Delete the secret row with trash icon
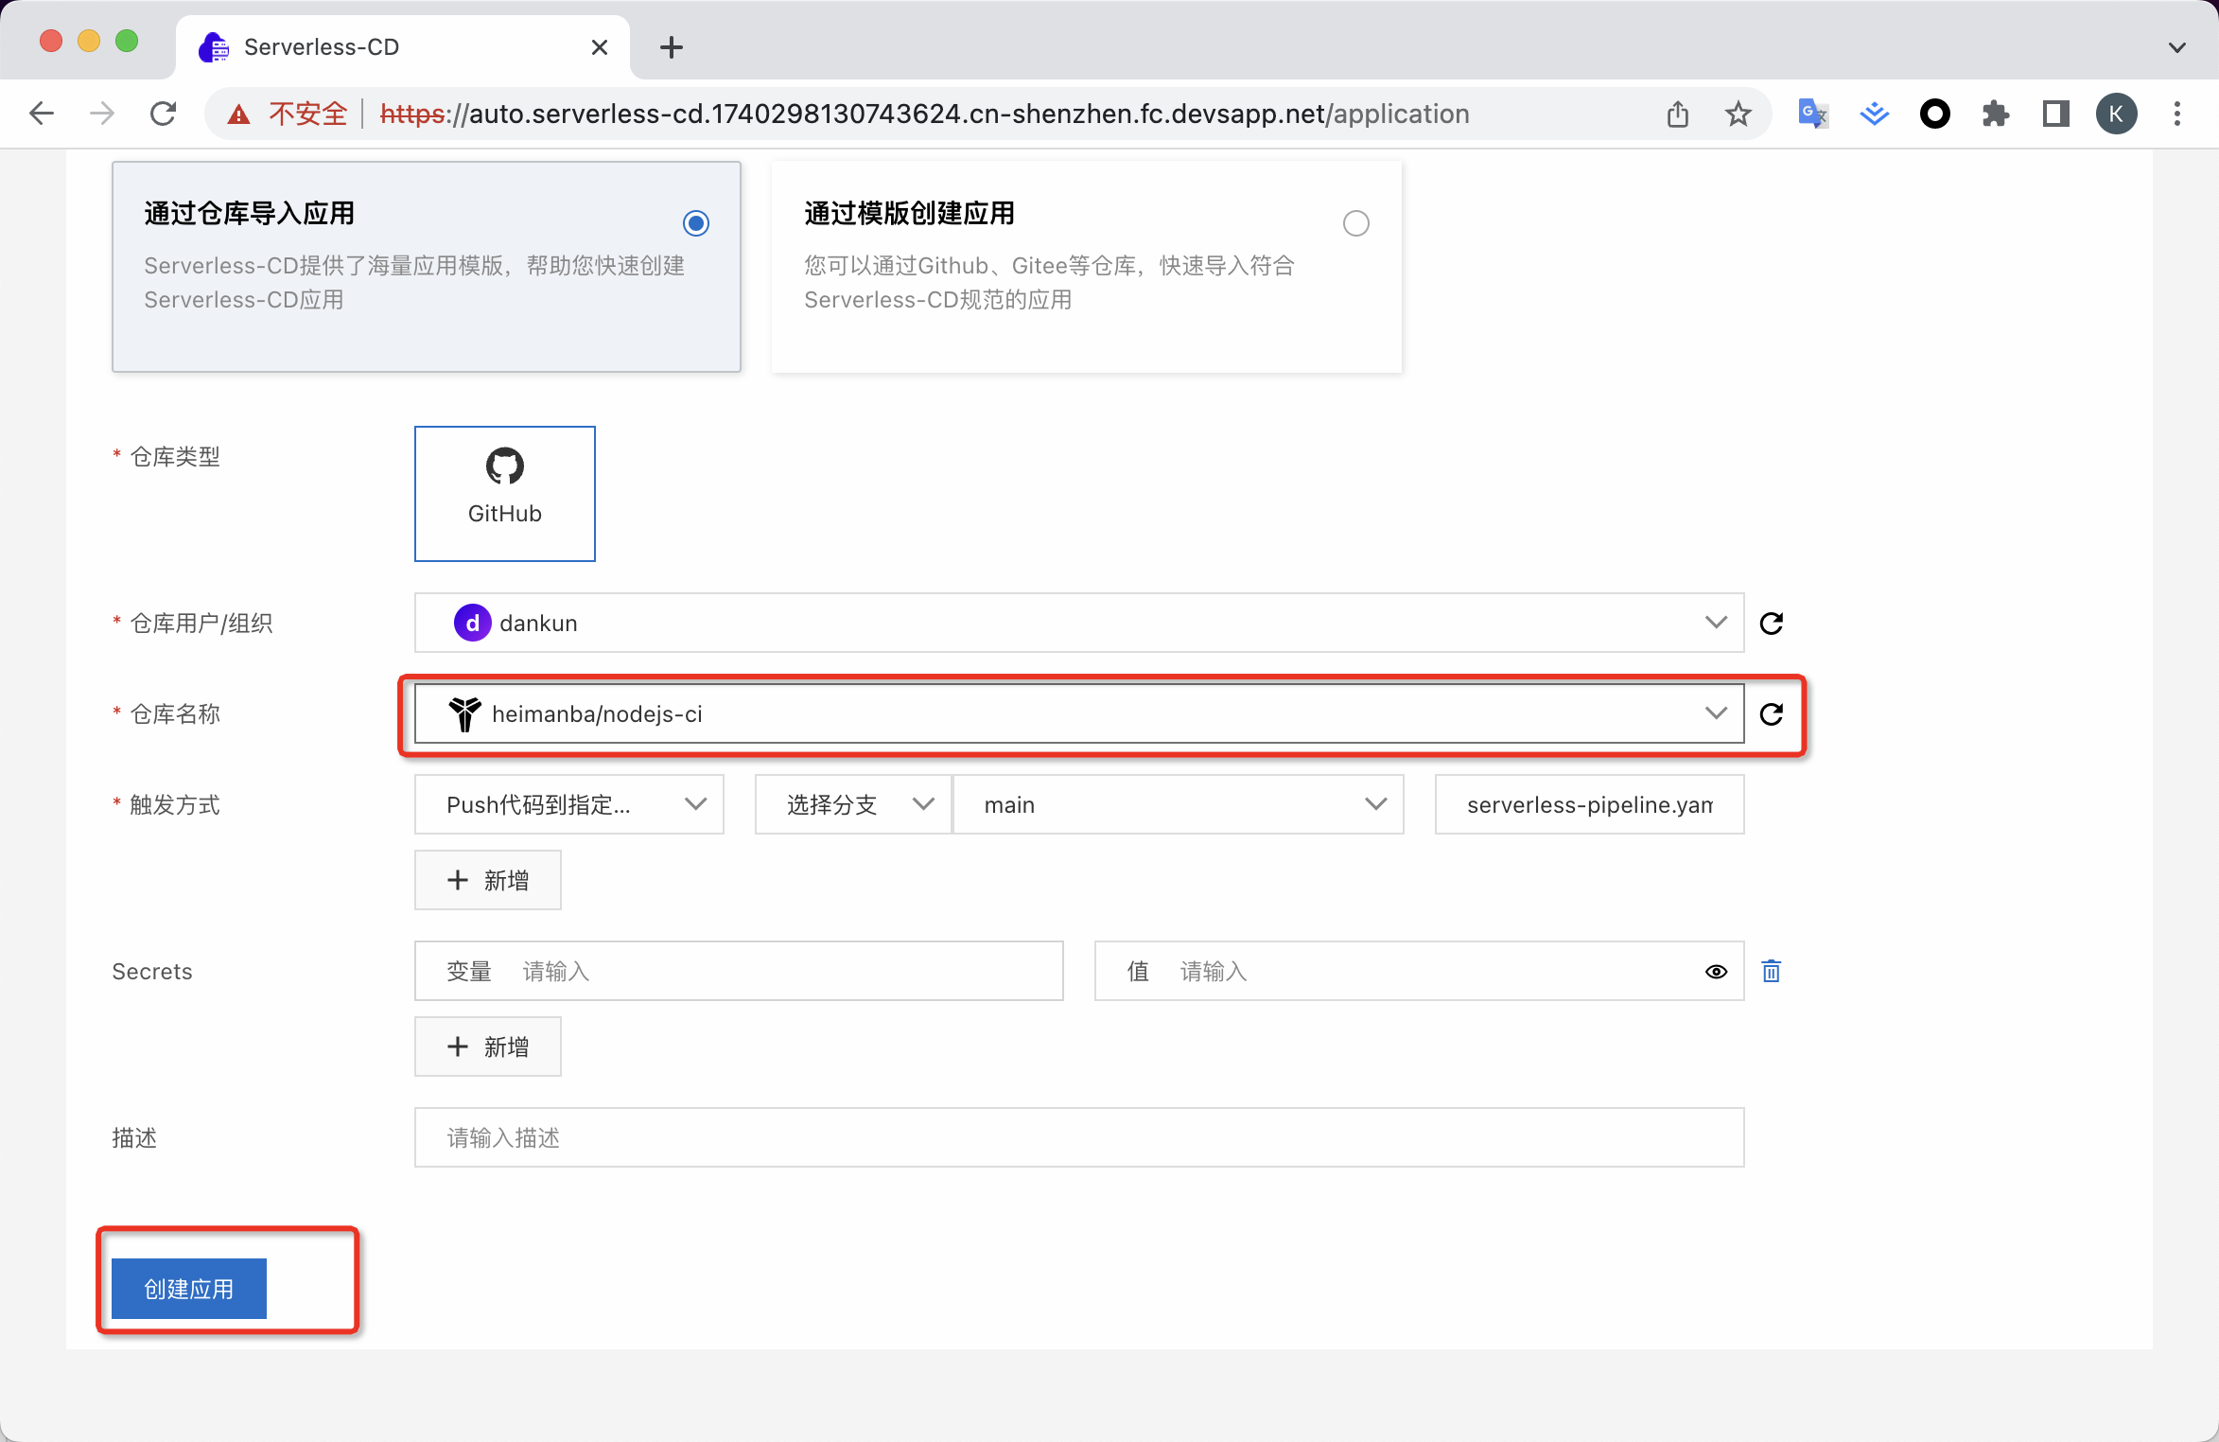The width and height of the screenshot is (2219, 1442). click(1771, 971)
